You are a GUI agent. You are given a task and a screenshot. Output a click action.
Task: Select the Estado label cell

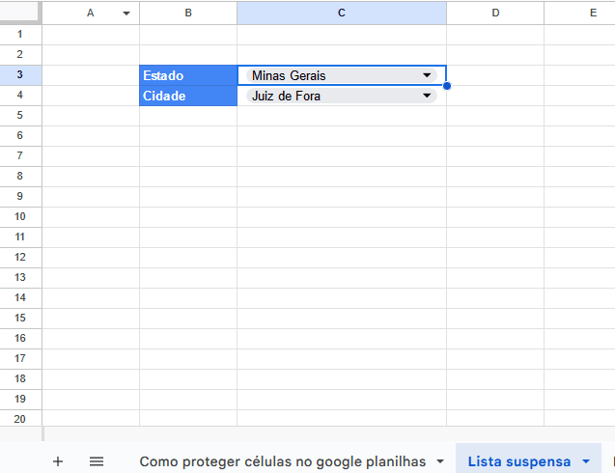point(187,75)
